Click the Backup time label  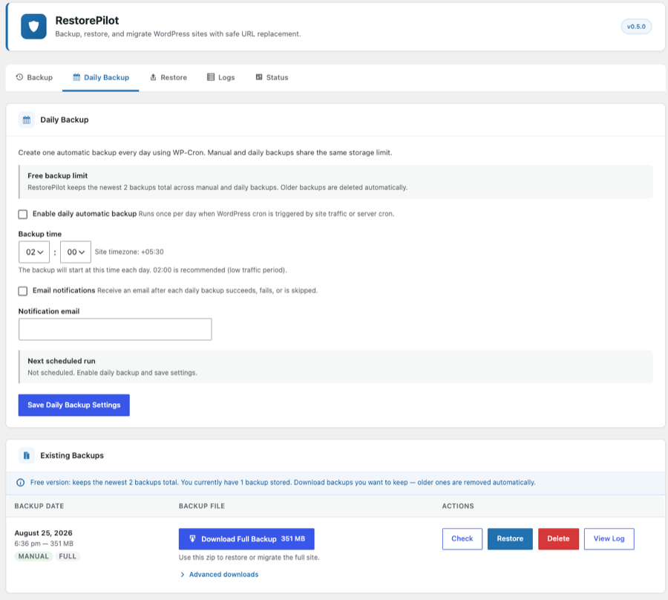pos(40,234)
